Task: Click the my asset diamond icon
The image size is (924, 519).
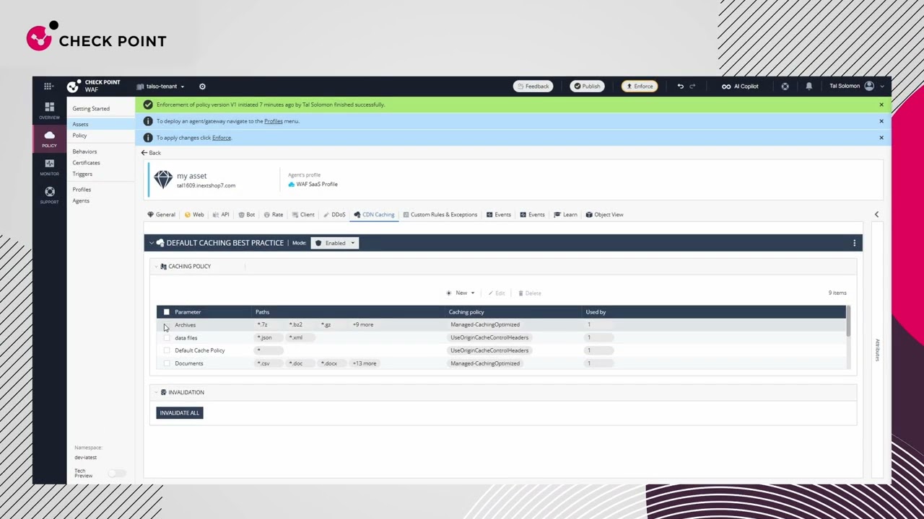Action: [163, 179]
